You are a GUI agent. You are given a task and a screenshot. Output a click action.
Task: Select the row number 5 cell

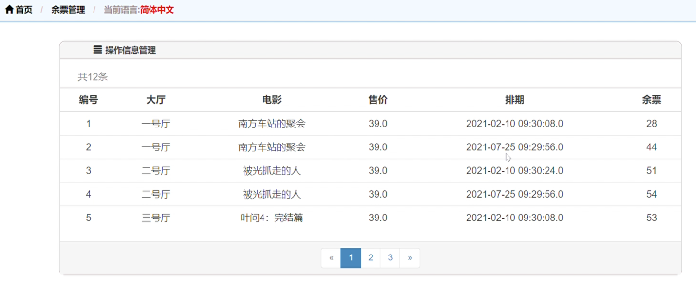89,218
